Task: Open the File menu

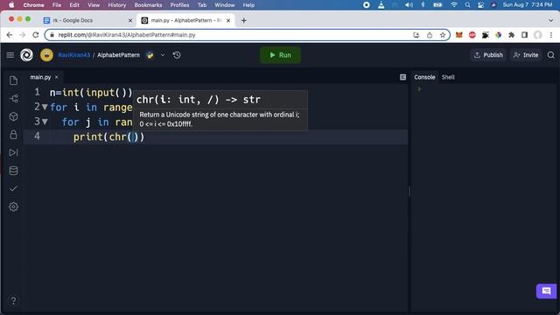Action: click(57, 5)
